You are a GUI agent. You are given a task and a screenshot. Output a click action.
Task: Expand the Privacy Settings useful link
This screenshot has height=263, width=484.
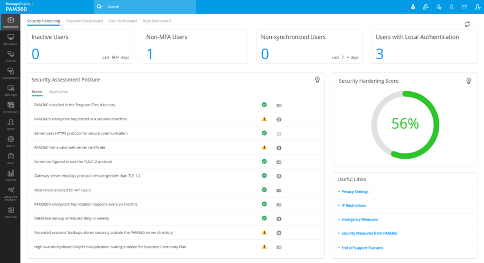[354, 192]
